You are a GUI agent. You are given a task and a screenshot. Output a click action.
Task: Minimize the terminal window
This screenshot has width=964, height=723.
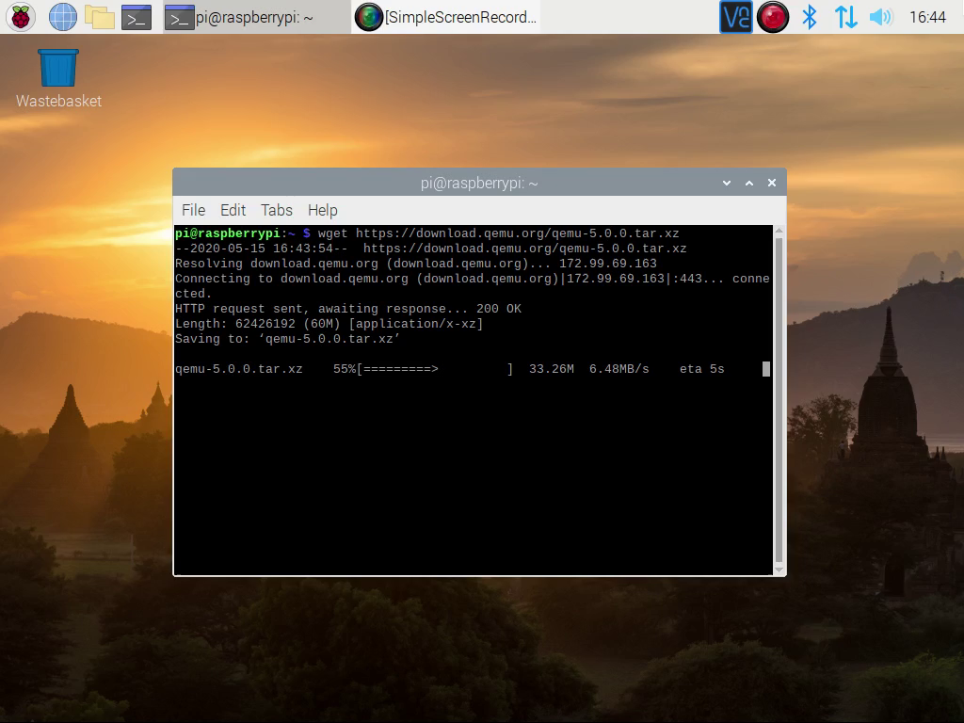(x=727, y=183)
